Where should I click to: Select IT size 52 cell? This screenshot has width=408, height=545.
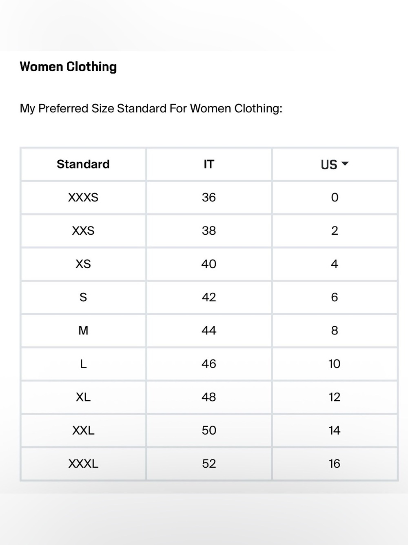(x=209, y=464)
